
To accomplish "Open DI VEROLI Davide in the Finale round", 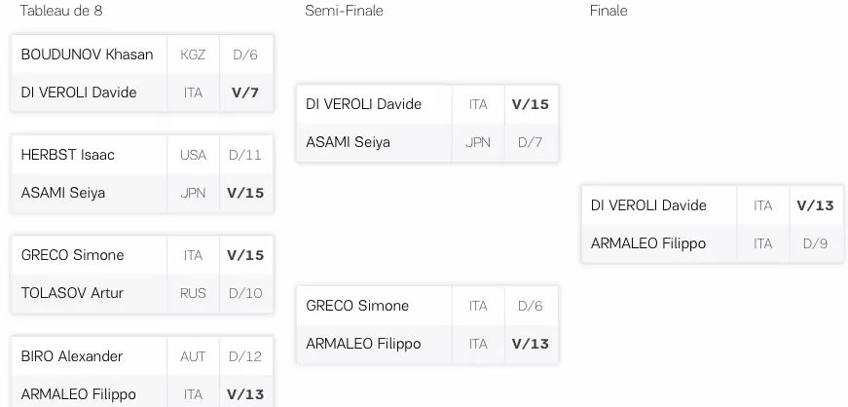I will point(648,205).
